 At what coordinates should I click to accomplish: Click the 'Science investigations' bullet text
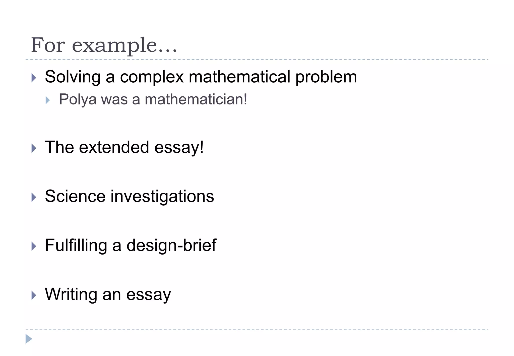(129, 196)
